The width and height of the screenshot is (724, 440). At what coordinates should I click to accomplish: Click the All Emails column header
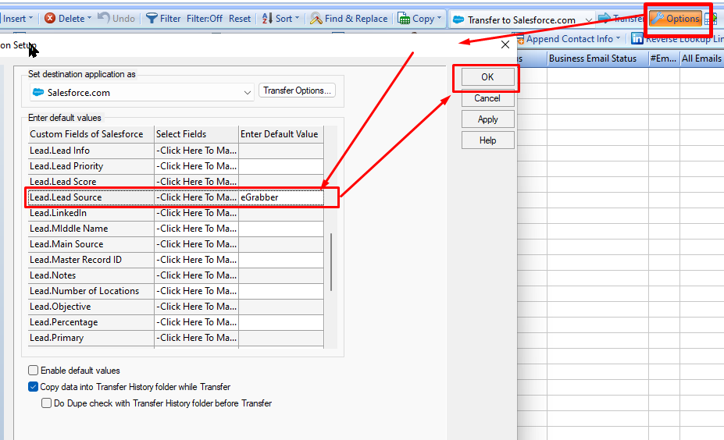[x=701, y=59]
